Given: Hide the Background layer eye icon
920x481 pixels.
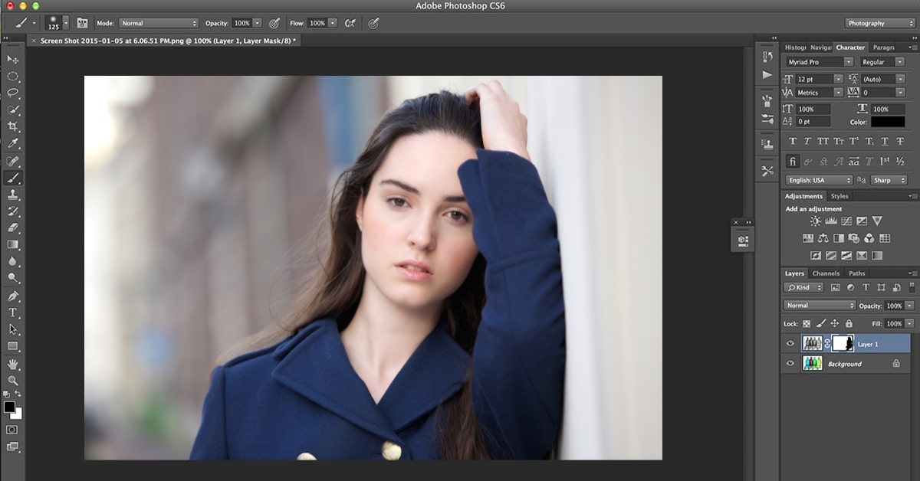Looking at the screenshot, I should tap(790, 364).
